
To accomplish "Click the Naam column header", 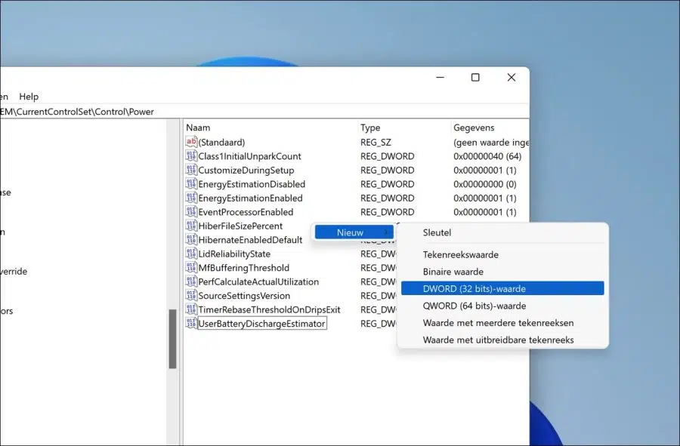I will tap(270, 128).
